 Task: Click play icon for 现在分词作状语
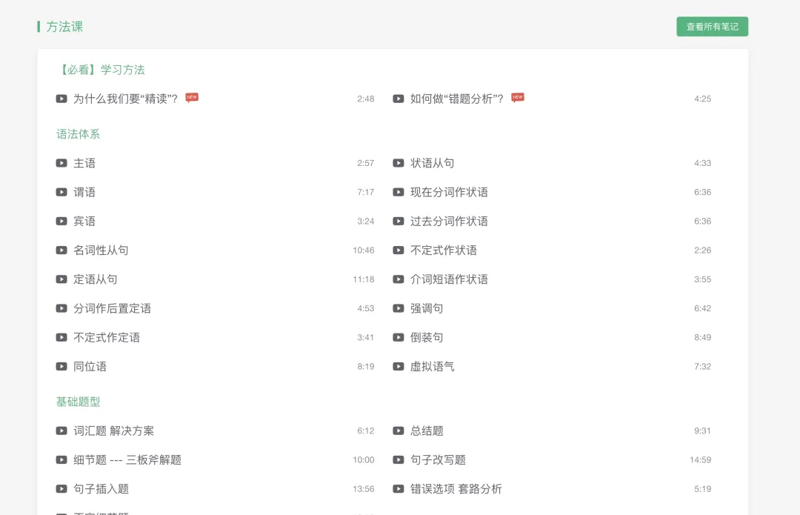tap(398, 192)
